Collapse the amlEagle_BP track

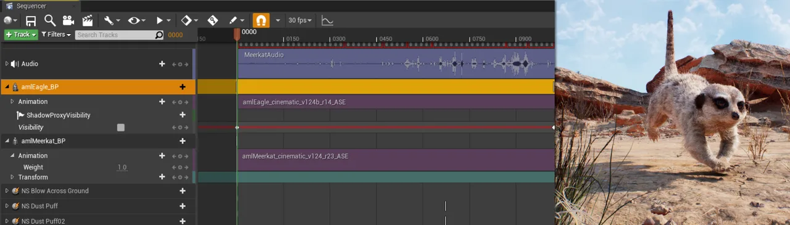(x=7, y=87)
